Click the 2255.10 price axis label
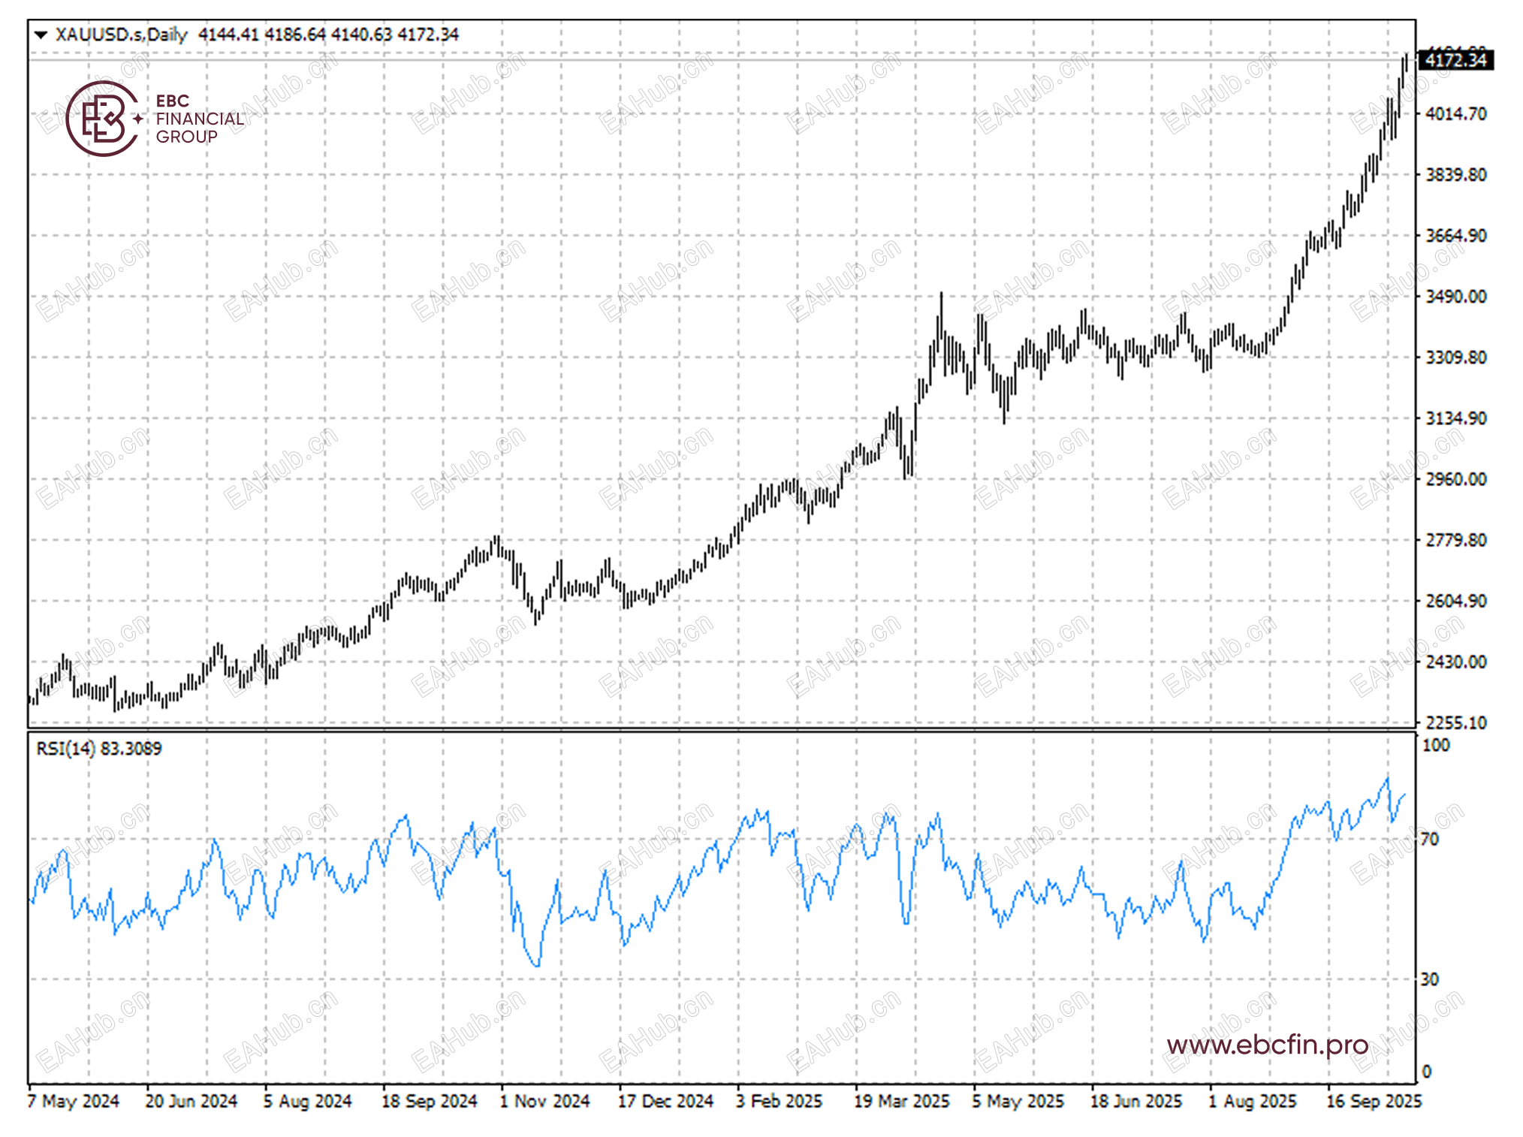 coord(1455,722)
